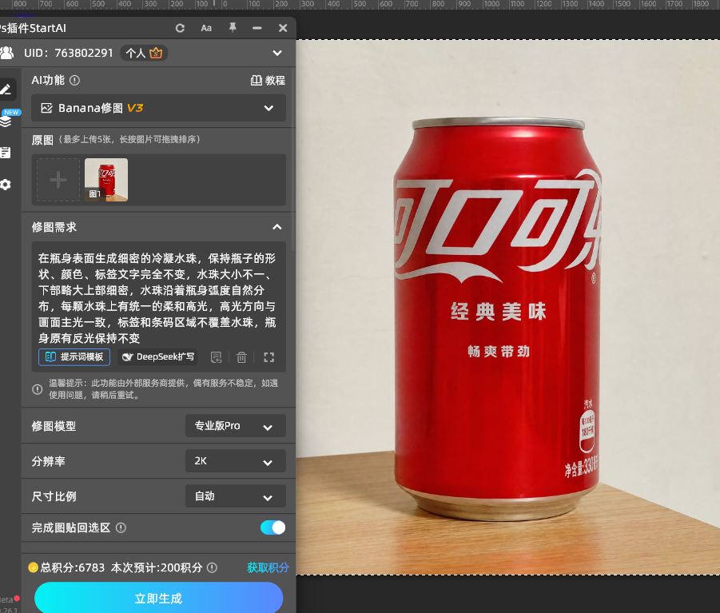720x613 pixels.
Task: Close the StartAI plugin panel
Action: pos(283,28)
